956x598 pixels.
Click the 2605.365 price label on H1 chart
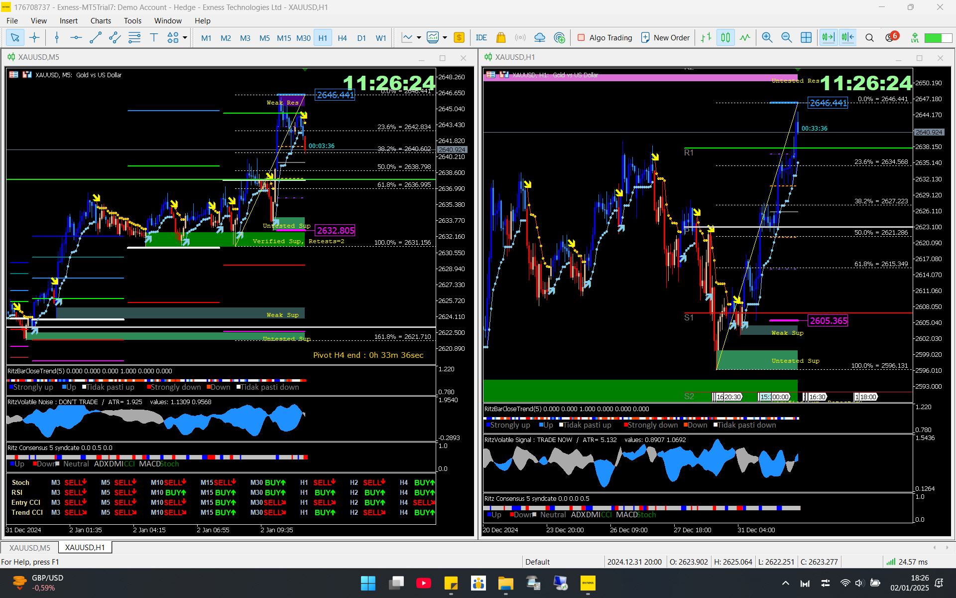pos(828,321)
